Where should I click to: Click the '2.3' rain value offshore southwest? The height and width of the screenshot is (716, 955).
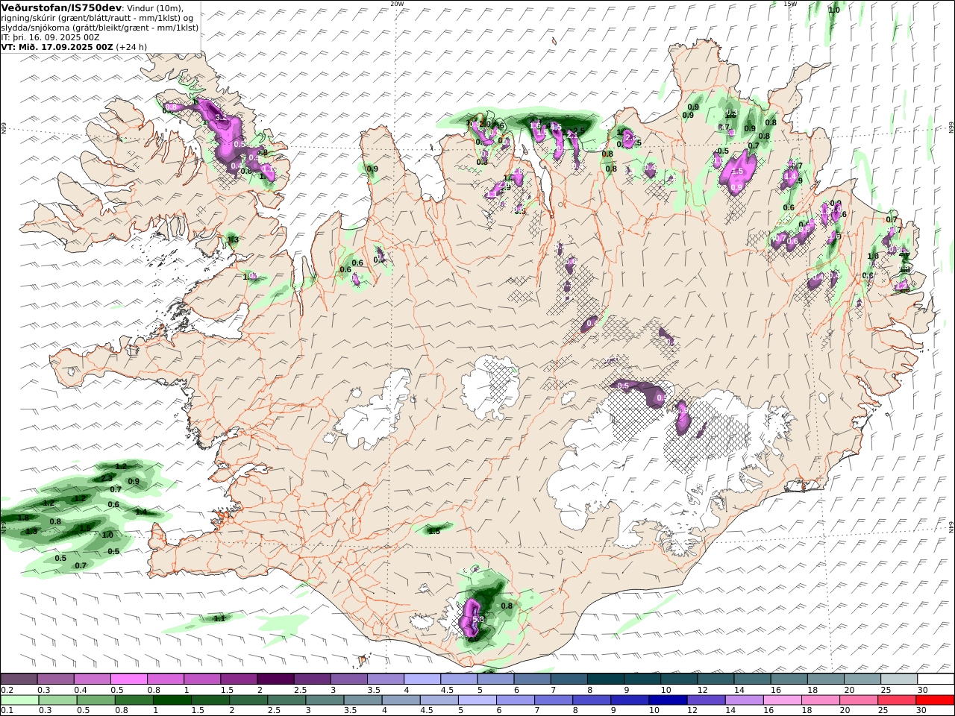(107, 478)
